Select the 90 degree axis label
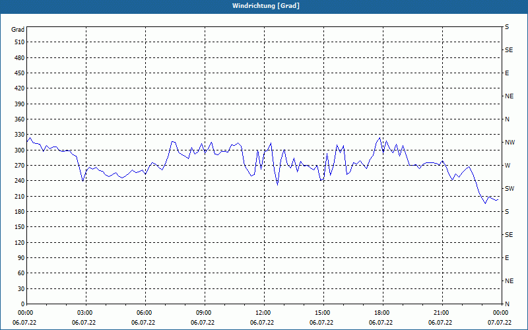 (x=21, y=258)
